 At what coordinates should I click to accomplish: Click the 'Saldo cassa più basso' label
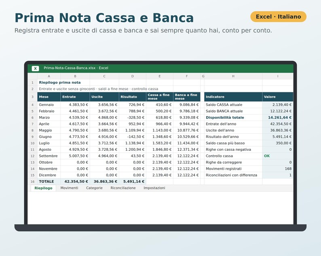pyautogui.click(x=233, y=143)
